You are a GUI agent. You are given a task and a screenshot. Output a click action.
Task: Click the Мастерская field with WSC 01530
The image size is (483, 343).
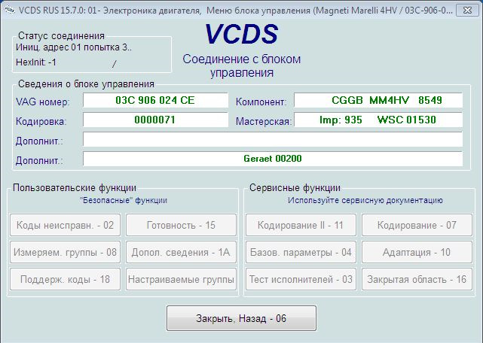point(378,120)
